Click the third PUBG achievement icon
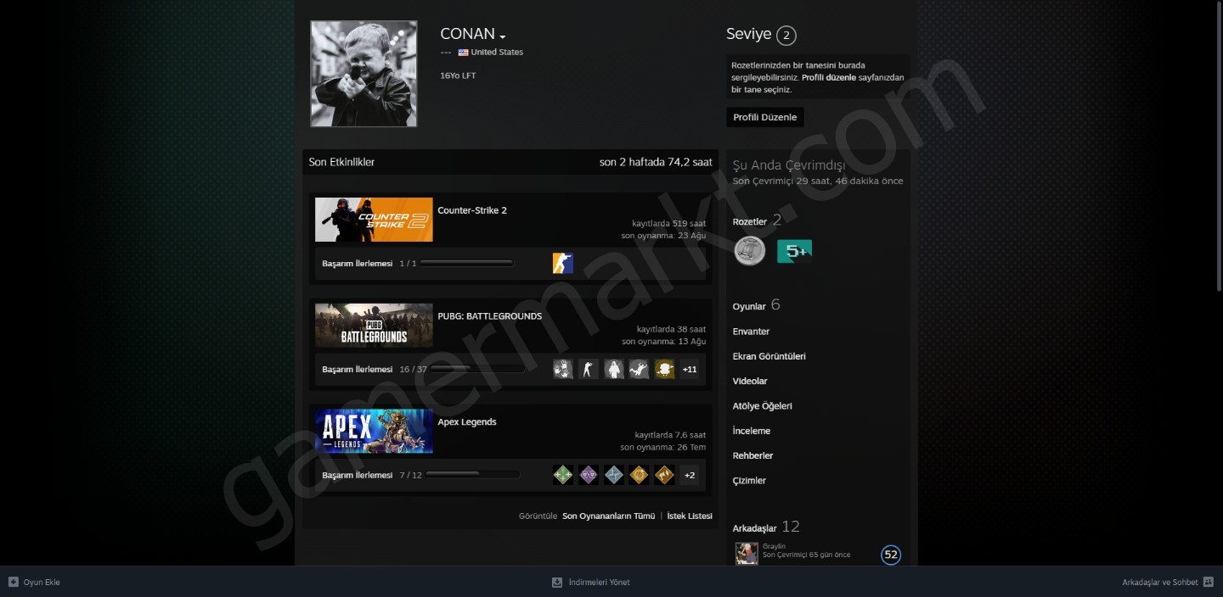 click(x=614, y=369)
